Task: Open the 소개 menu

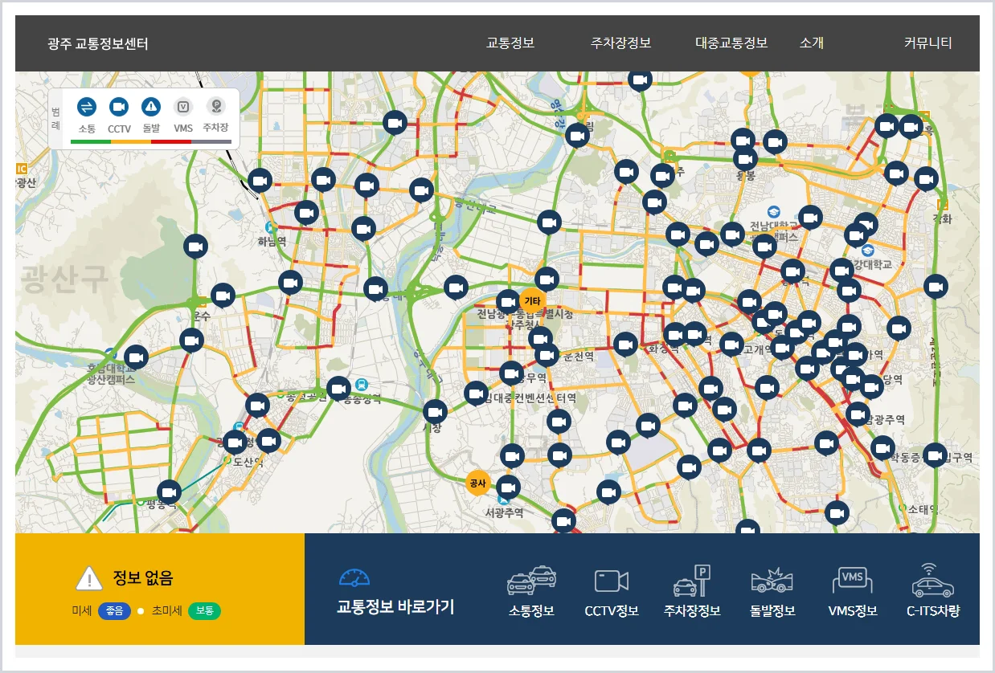Action: click(x=812, y=43)
